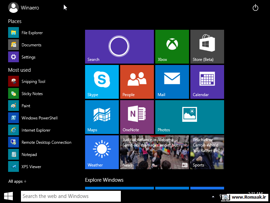Launch Snipping Tool from Most used
The image size is (270, 203).
coord(13,81)
